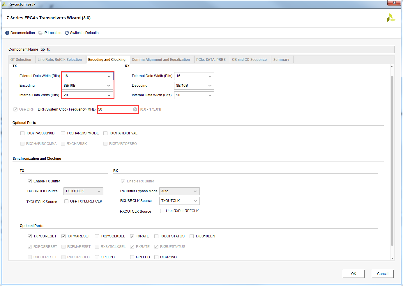The height and width of the screenshot is (286, 403).
Task: Open RX Decoding dropdown
Action: pyautogui.click(x=194, y=86)
